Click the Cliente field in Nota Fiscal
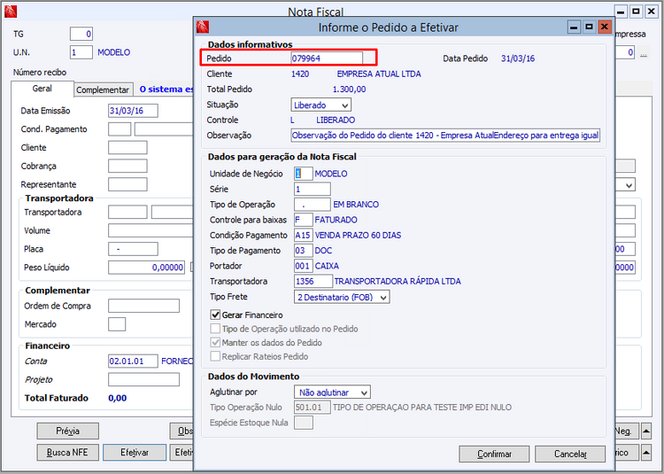 [x=127, y=147]
